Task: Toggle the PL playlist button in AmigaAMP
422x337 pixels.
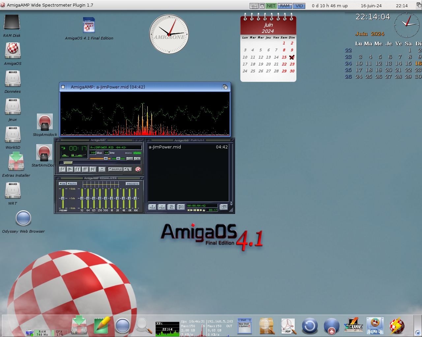Action: (137, 159)
